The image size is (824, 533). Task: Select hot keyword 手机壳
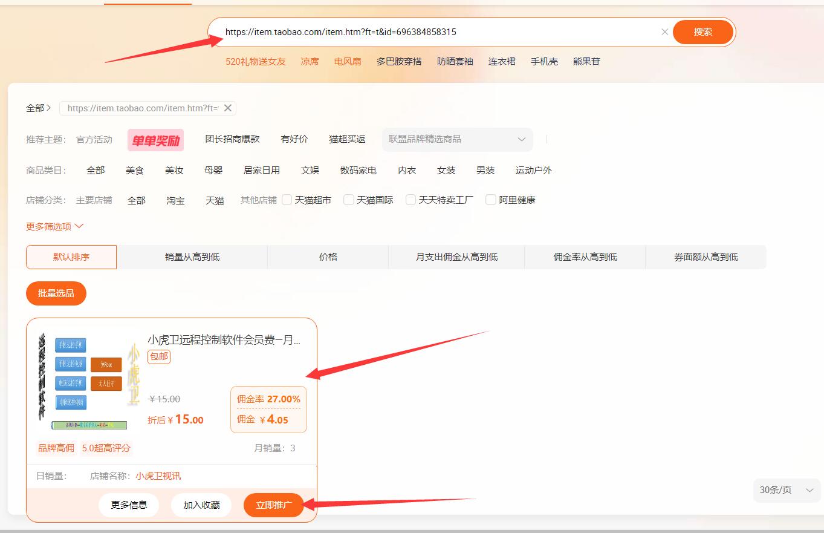pos(544,62)
